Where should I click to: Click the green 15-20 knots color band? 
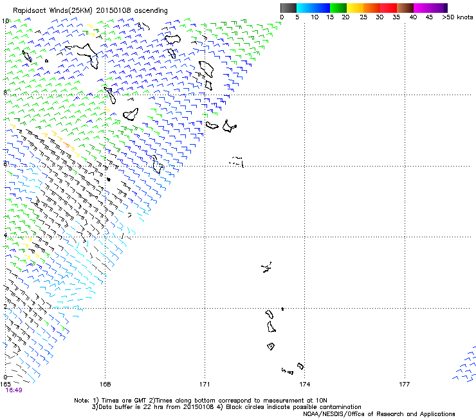(x=338, y=8)
